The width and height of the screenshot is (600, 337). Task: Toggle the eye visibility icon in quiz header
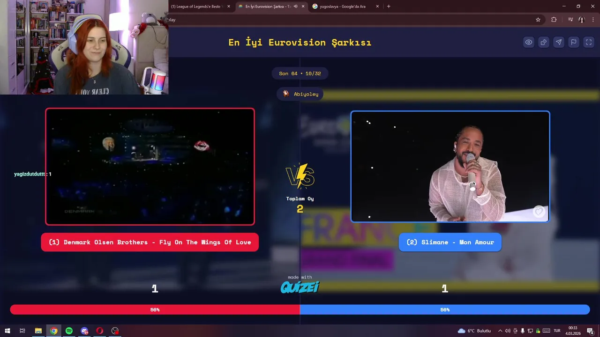[x=529, y=42]
